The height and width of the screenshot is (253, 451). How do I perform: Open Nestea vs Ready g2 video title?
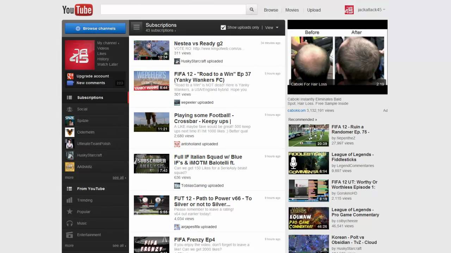click(x=198, y=44)
